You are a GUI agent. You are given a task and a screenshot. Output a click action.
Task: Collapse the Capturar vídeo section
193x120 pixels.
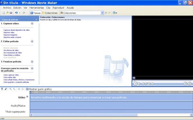pos(32,23)
